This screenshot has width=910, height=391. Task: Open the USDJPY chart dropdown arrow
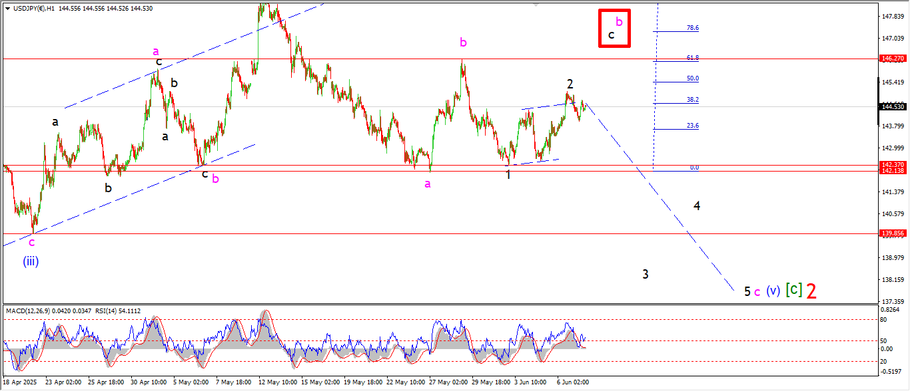tap(7, 8)
